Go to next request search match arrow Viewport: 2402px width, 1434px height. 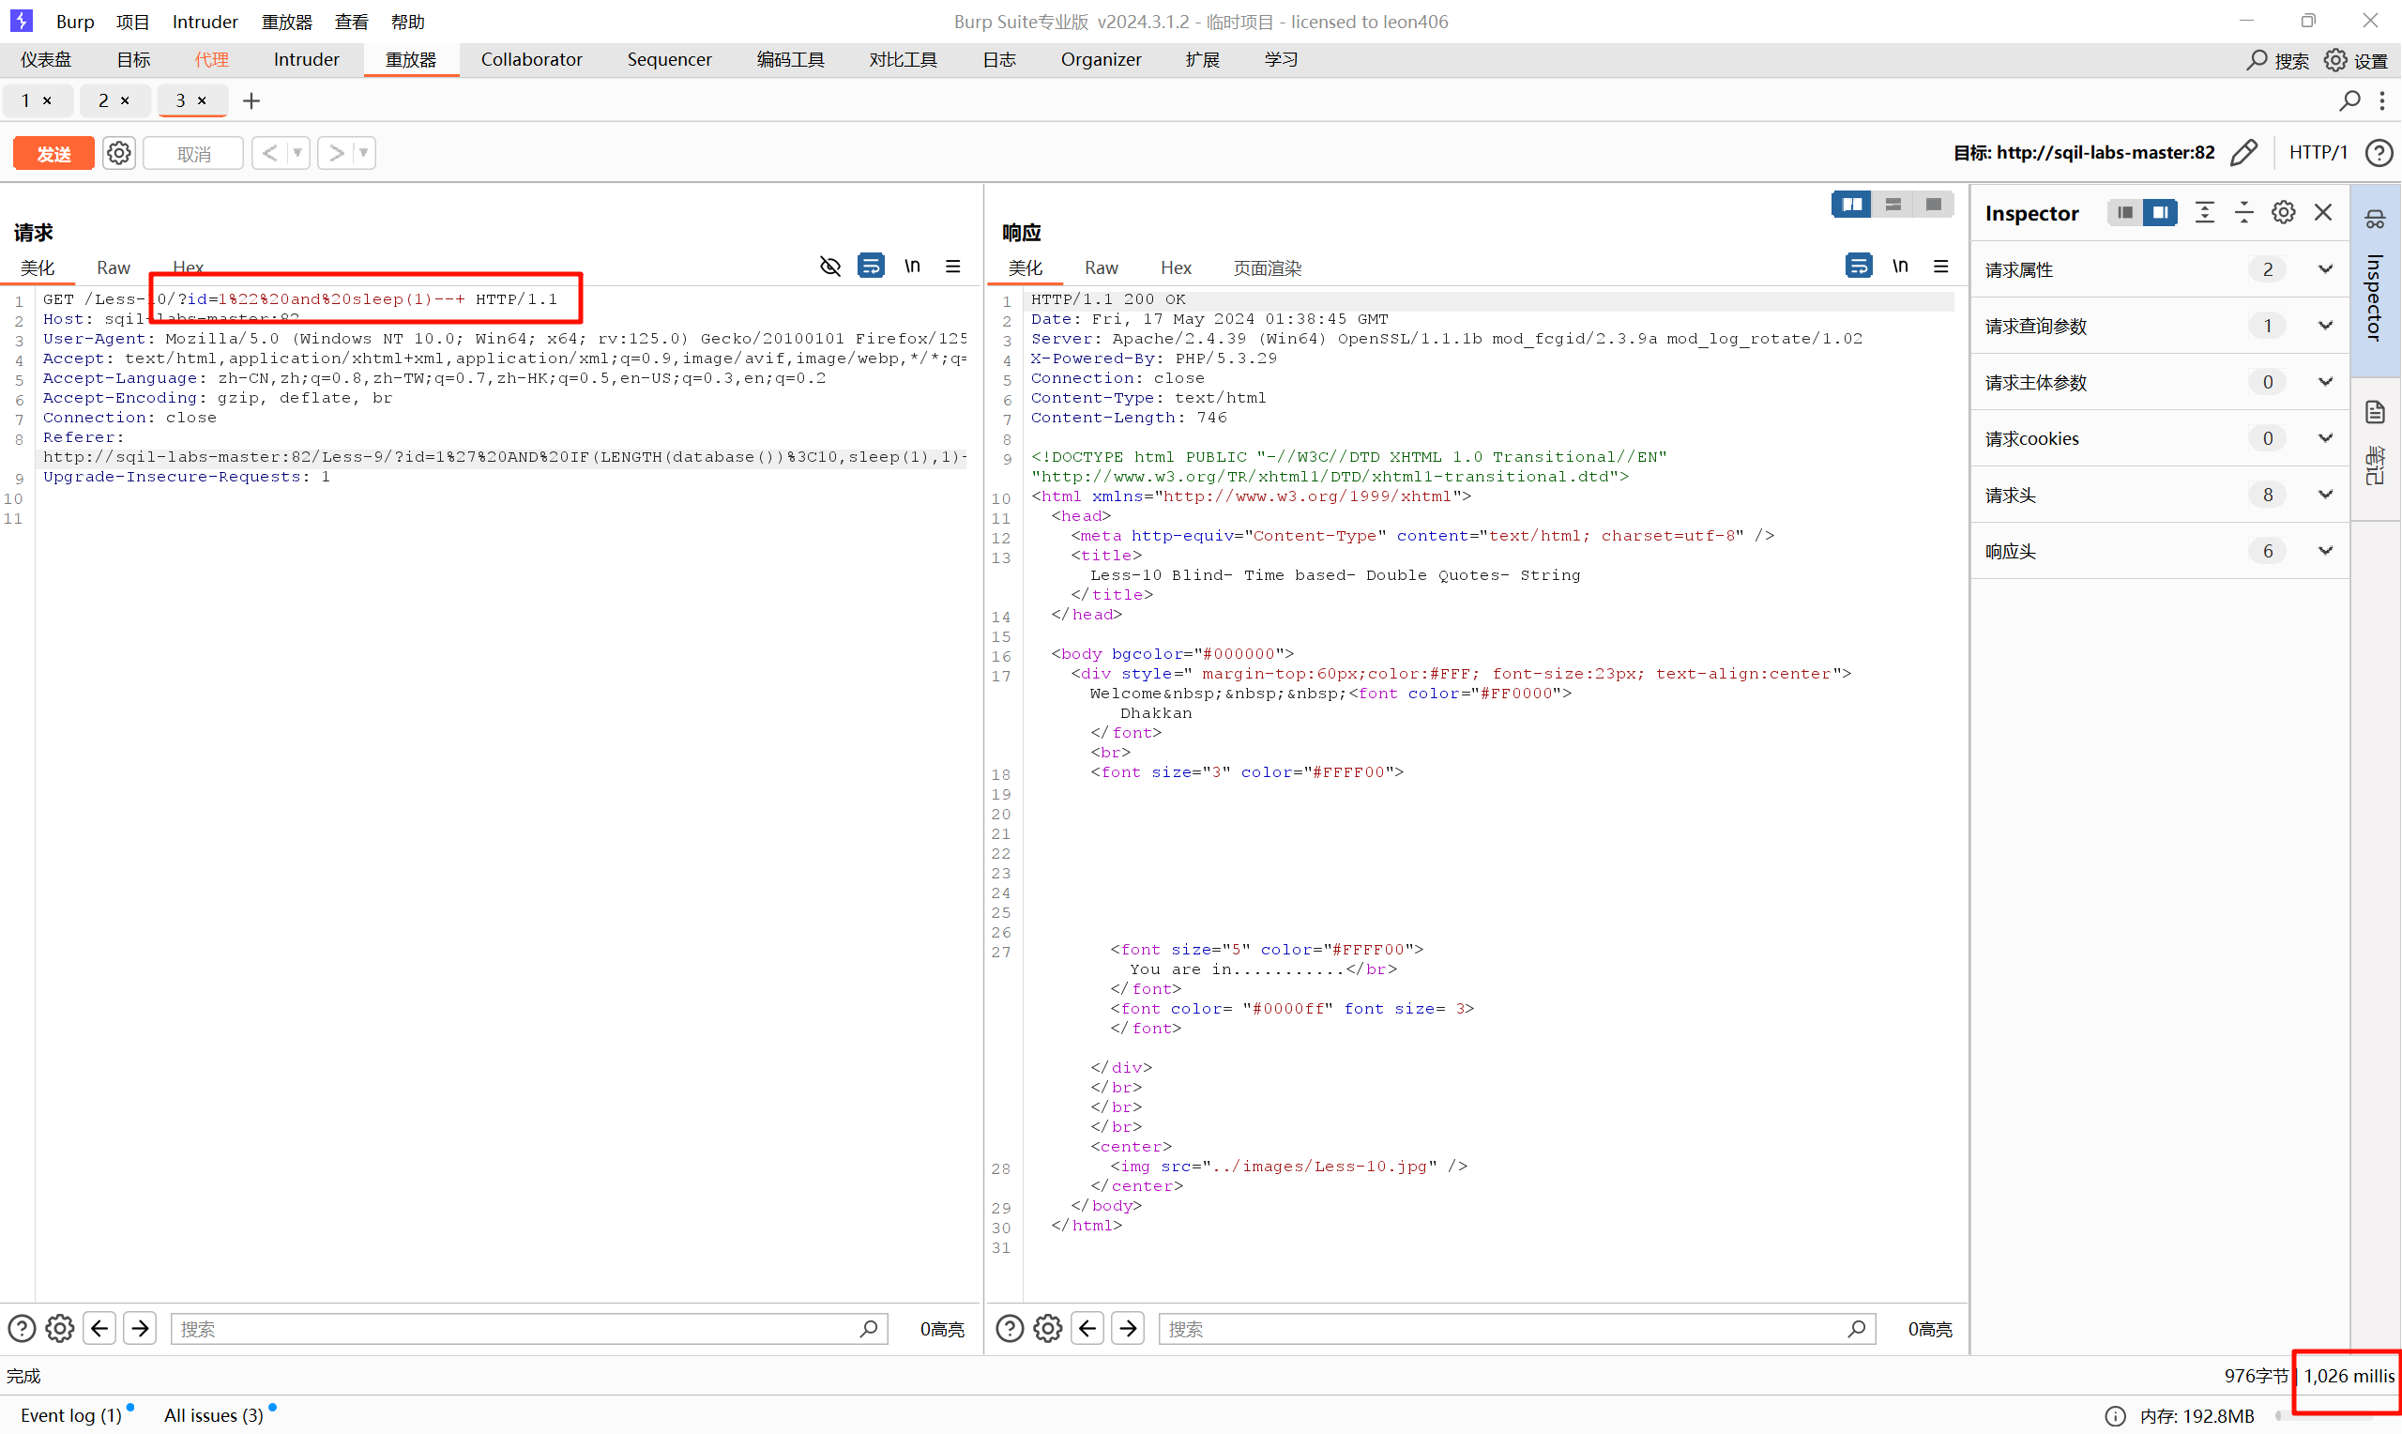(x=140, y=1329)
